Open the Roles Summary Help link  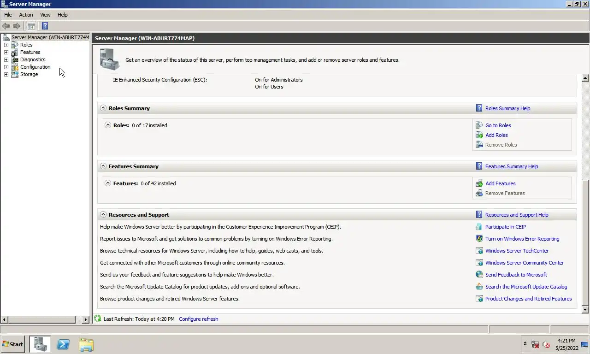click(508, 108)
